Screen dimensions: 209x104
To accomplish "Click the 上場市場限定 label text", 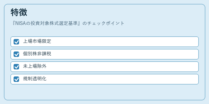I will point(37,41).
